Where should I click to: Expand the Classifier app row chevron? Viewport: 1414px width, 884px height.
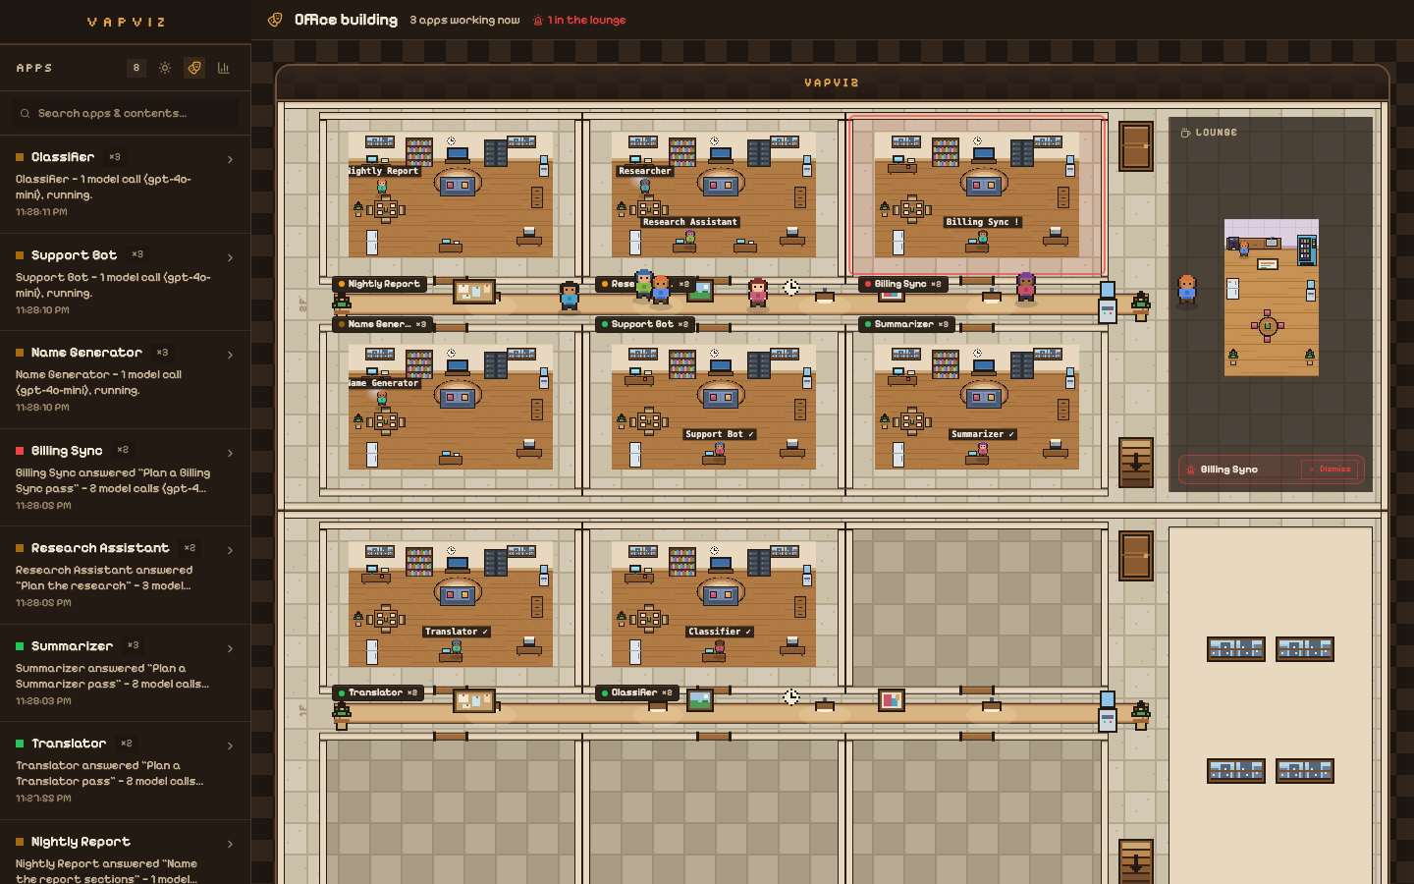(x=231, y=159)
